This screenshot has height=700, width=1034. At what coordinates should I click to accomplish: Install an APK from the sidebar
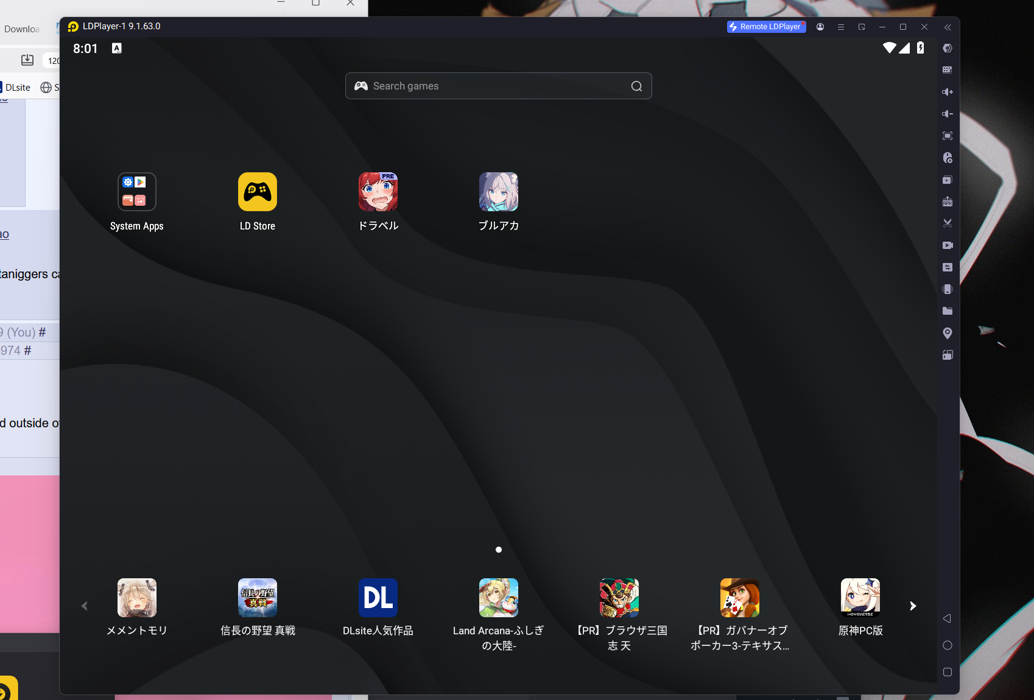[948, 201]
